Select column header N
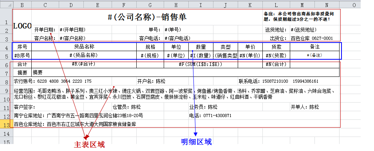 pyautogui.click(x=327, y=5)
